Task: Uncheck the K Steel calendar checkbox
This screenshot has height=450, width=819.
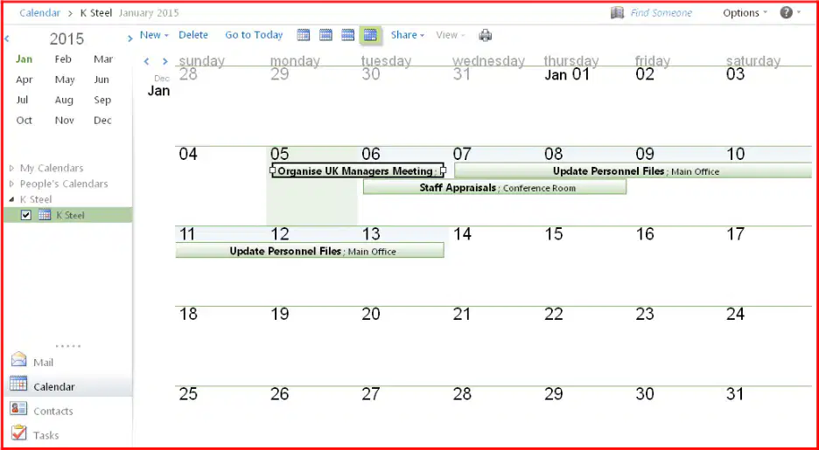Action: (x=26, y=215)
